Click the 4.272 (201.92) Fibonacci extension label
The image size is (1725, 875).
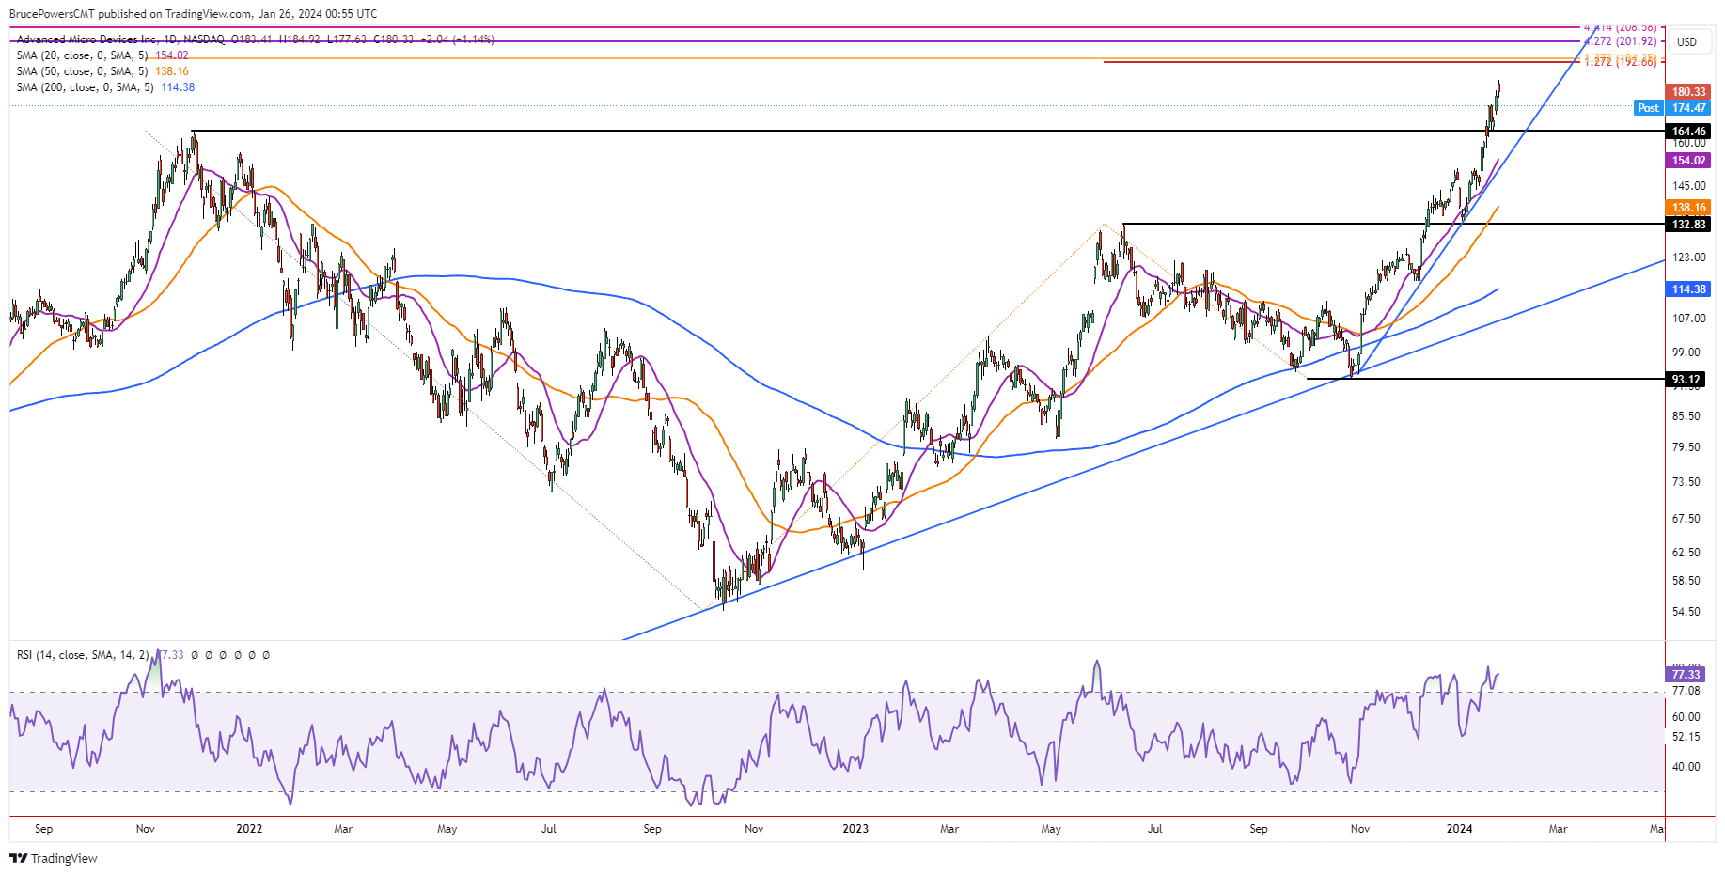[x=1621, y=41]
